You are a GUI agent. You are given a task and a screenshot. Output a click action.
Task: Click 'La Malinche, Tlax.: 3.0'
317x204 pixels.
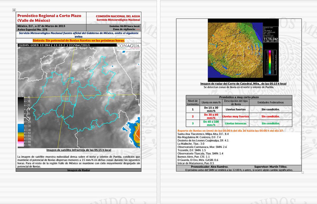pyautogui.click(x=191, y=144)
